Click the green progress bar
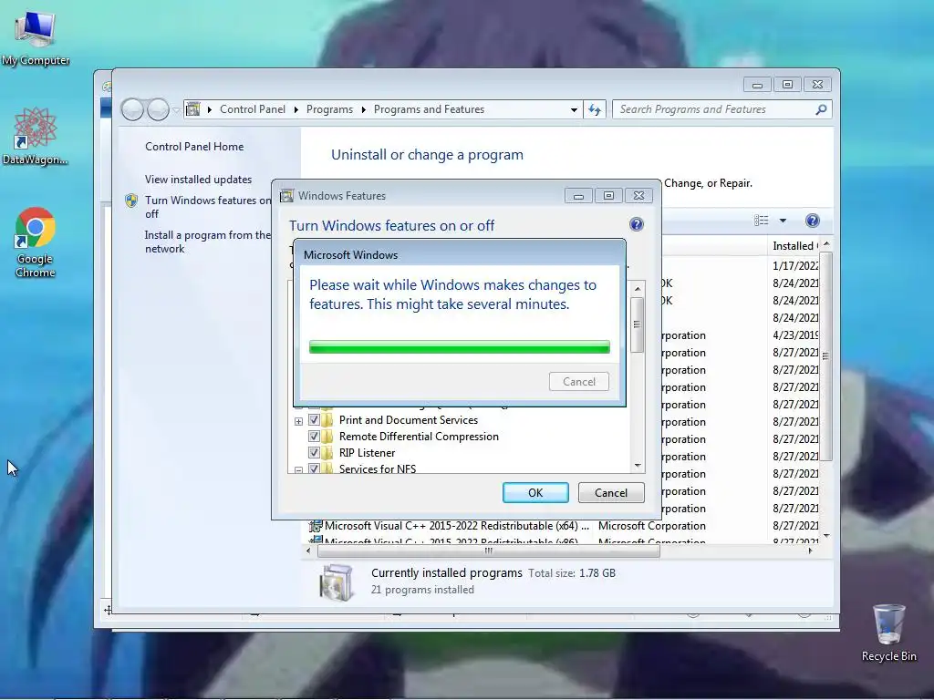Screen dimensions: 934x700 click(x=460, y=346)
